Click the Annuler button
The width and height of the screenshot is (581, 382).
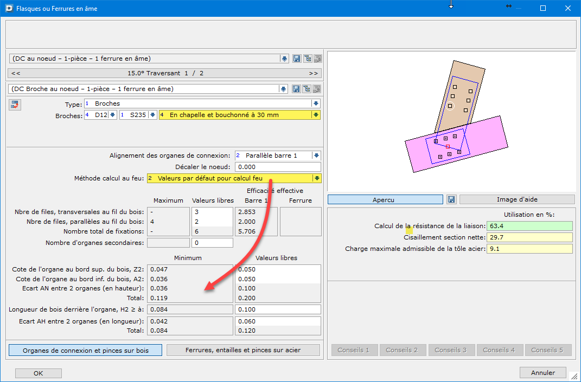pyautogui.click(x=543, y=373)
